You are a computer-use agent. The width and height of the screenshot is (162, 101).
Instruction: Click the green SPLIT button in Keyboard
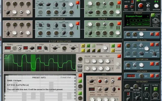tap(147, 88)
